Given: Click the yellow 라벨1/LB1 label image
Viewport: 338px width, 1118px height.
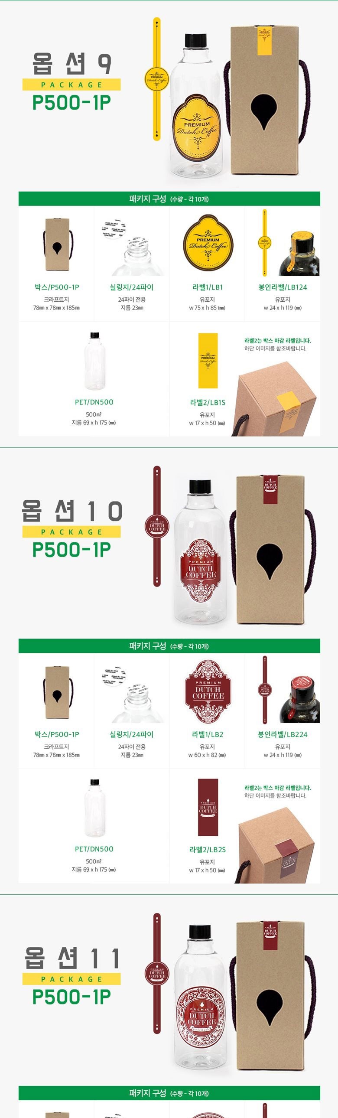Looking at the screenshot, I should point(208,244).
